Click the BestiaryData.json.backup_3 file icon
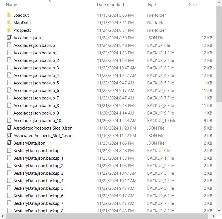The height and width of the screenshot is (219, 222). coord(9,173)
